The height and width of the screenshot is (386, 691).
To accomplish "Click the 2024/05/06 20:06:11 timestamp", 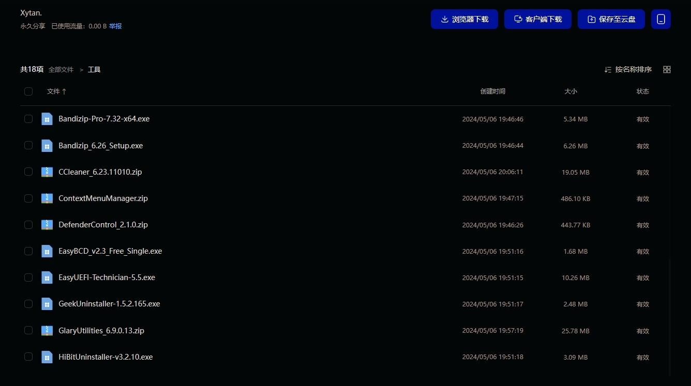I will pyautogui.click(x=493, y=173).
